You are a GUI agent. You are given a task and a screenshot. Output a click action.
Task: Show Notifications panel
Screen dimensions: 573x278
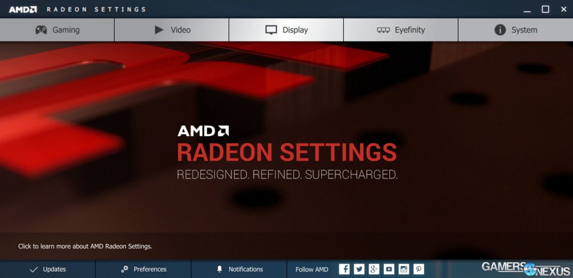click(x=239, y=269)
